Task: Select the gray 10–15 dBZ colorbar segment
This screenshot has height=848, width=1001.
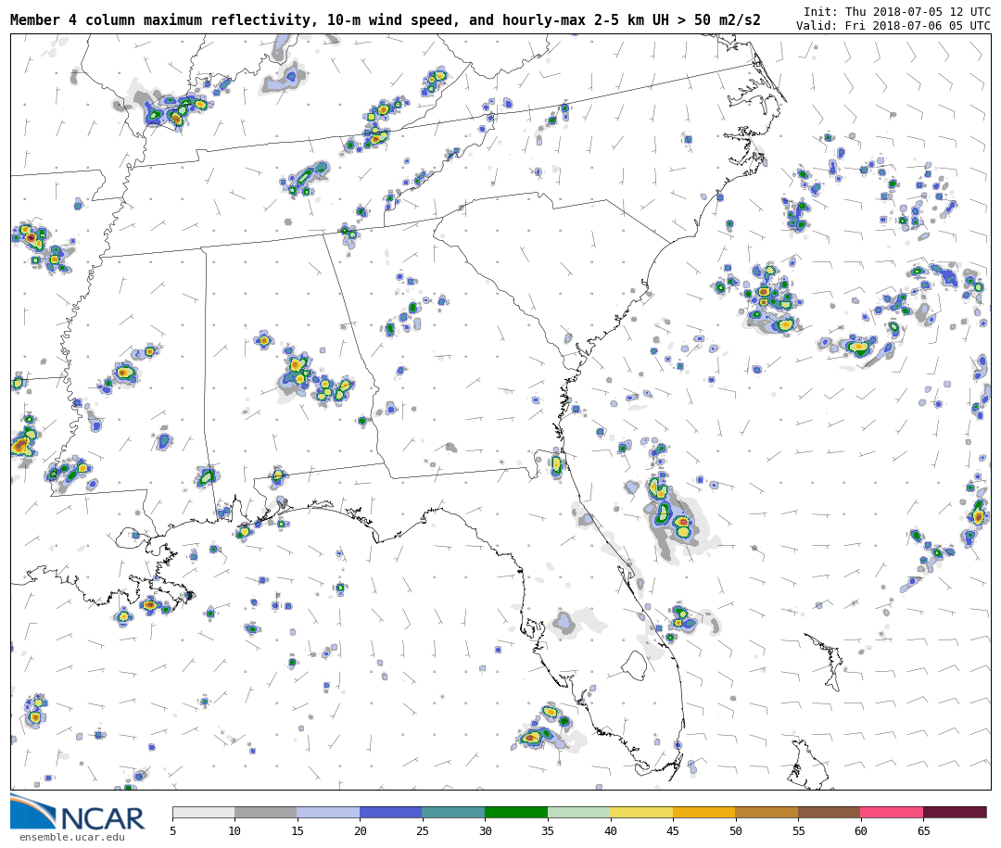Action: pyautogui.click(x=266, y=813)
